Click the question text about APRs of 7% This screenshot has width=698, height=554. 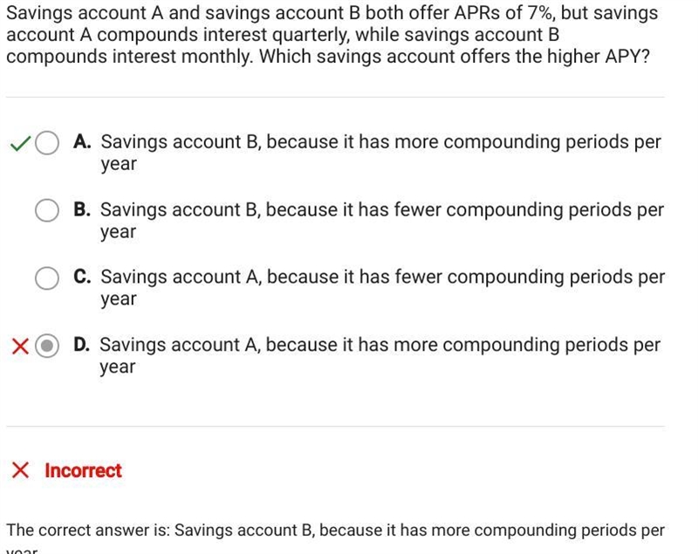(332, 35)
